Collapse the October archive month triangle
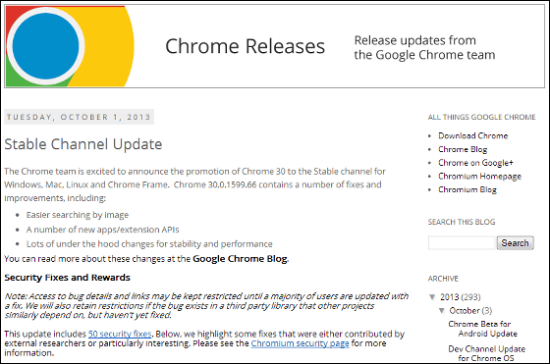This screenshot has width=550, height=364. coord(442,310)
